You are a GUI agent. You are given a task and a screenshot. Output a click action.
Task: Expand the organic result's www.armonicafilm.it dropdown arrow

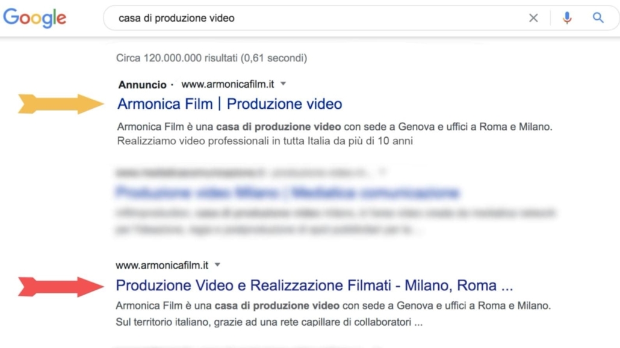[x=217, y=264]
